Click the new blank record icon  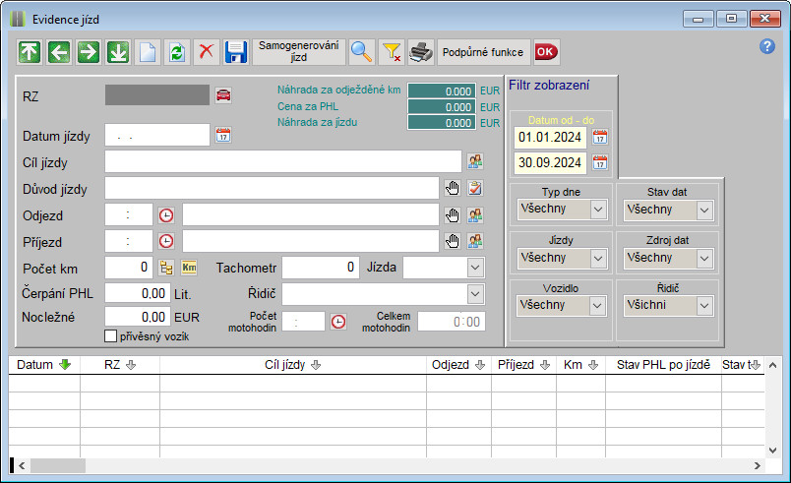[x=148, y=52]
